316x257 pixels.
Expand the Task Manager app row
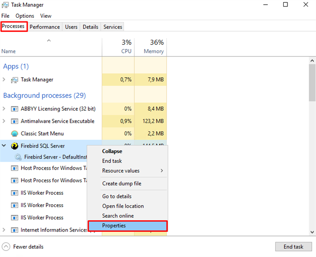[4, 79]
